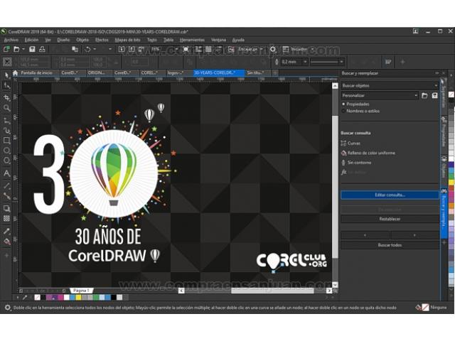Select the Polygon tool
This screenshot has height=341, width=455.
click(6, 161)
